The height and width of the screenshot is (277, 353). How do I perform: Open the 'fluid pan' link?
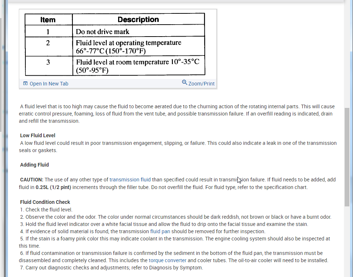160,231
